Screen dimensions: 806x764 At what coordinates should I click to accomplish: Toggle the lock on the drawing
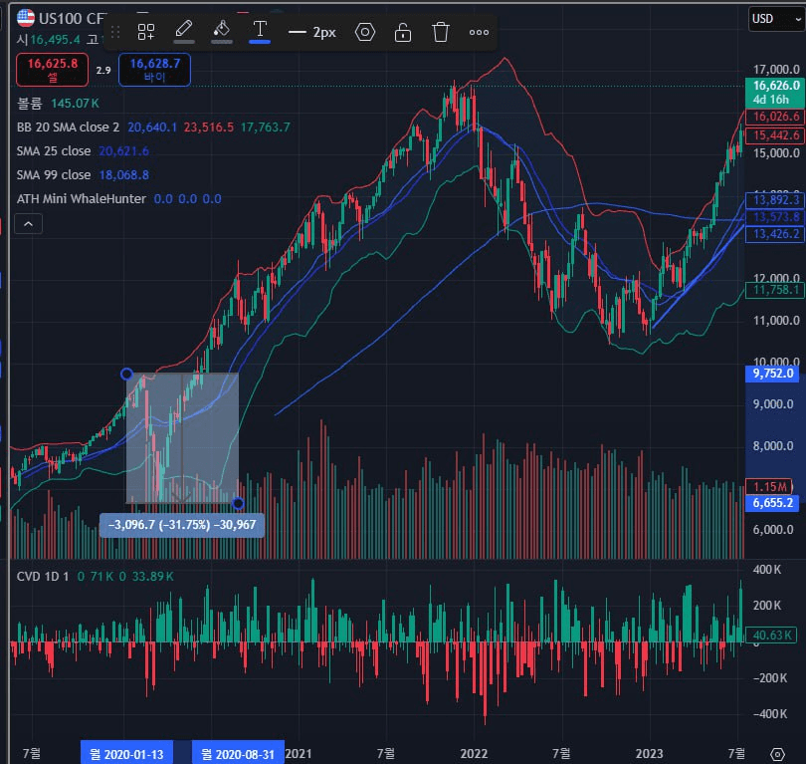click(403, 32)
